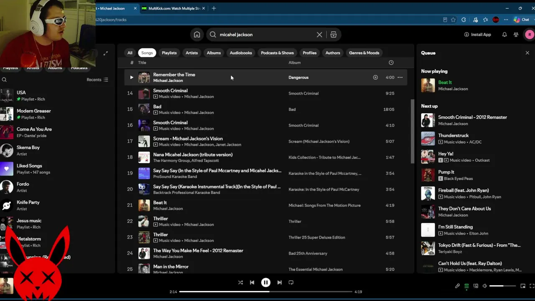This screenshot has height=301, width=535.
Task: Select 'Scream - Michael Jackson's Vision' track
Action: [266, 141]
